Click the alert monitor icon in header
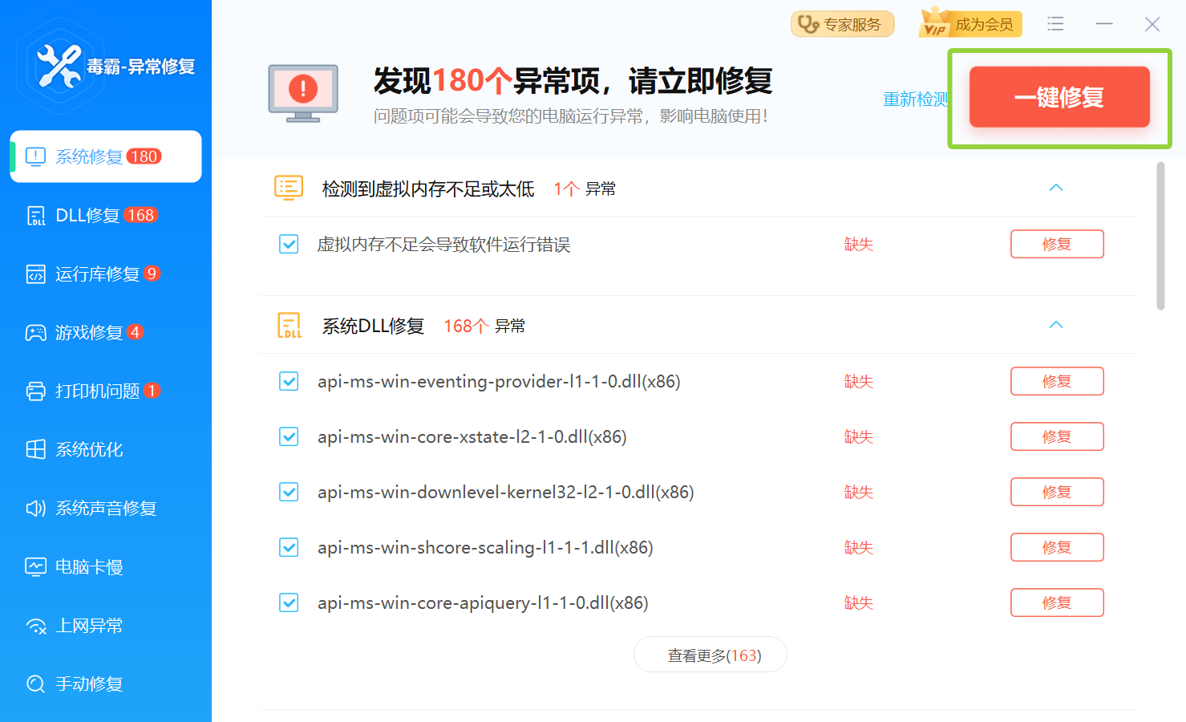The width and height of the screenshot is (1186, 722). 303,94
